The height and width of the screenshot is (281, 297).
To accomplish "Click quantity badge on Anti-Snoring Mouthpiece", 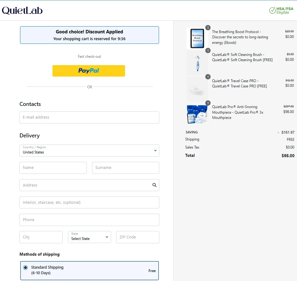I will [208, 103].
